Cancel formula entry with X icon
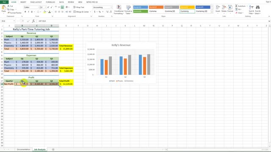The image size is (271, 152). click(22, 21)
